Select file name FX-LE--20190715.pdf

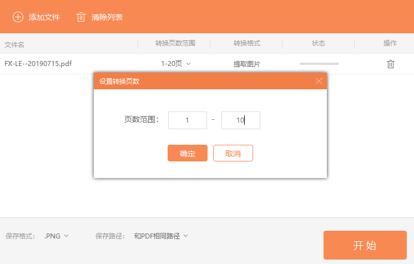(38, 64)
